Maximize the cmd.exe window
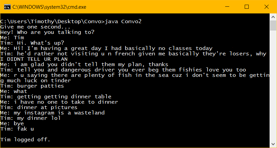This screenshot has height=148, width=277. pyautogui.click(x=247, y=7)
